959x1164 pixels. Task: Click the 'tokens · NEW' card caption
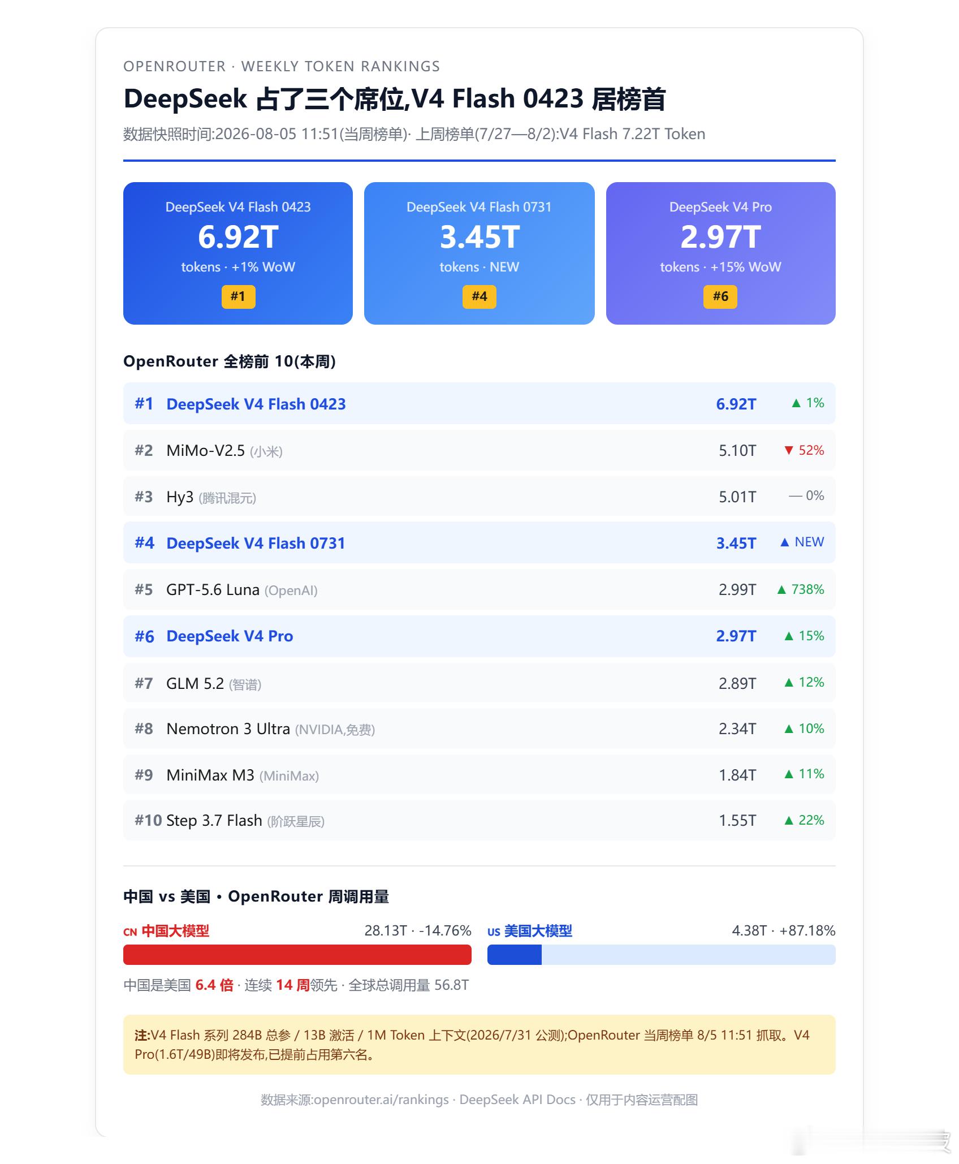pyautogui.click(x=479, y=267)
